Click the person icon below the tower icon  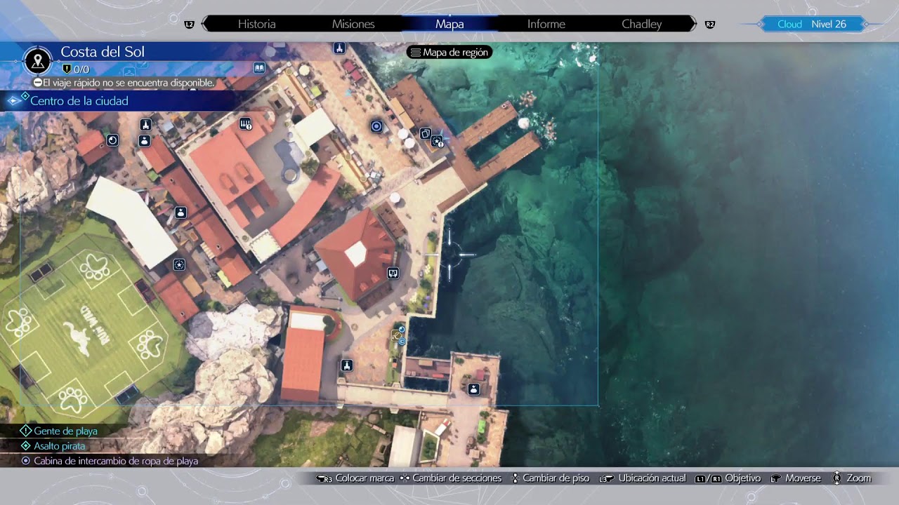144,141
